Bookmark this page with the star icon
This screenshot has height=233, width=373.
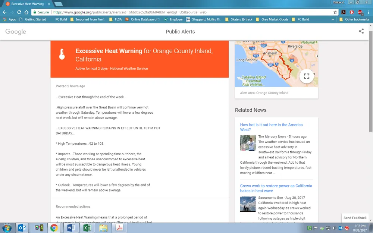[335, 12]
